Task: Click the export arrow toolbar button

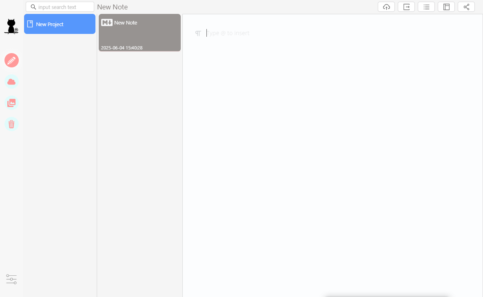Action: point(406,7)
